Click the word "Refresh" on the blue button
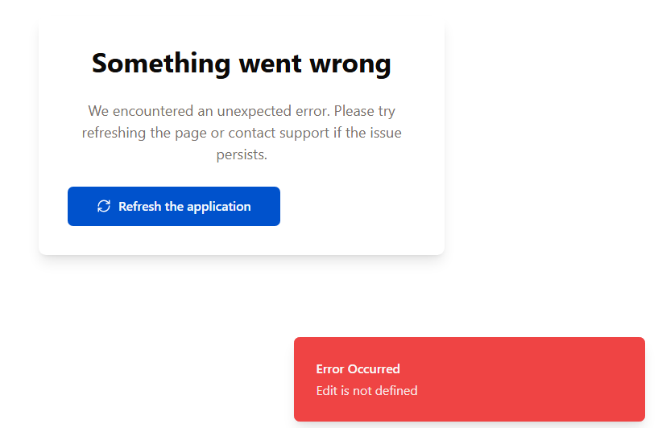This screenshot has height=428, width=658. tap(140, 207)
